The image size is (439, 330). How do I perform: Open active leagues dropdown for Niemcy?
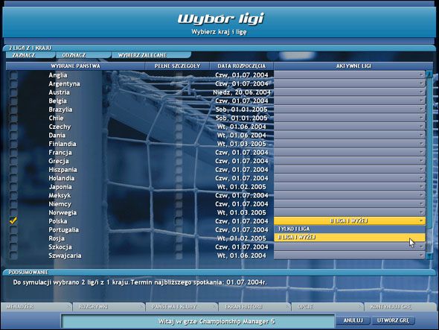[350, 204]
